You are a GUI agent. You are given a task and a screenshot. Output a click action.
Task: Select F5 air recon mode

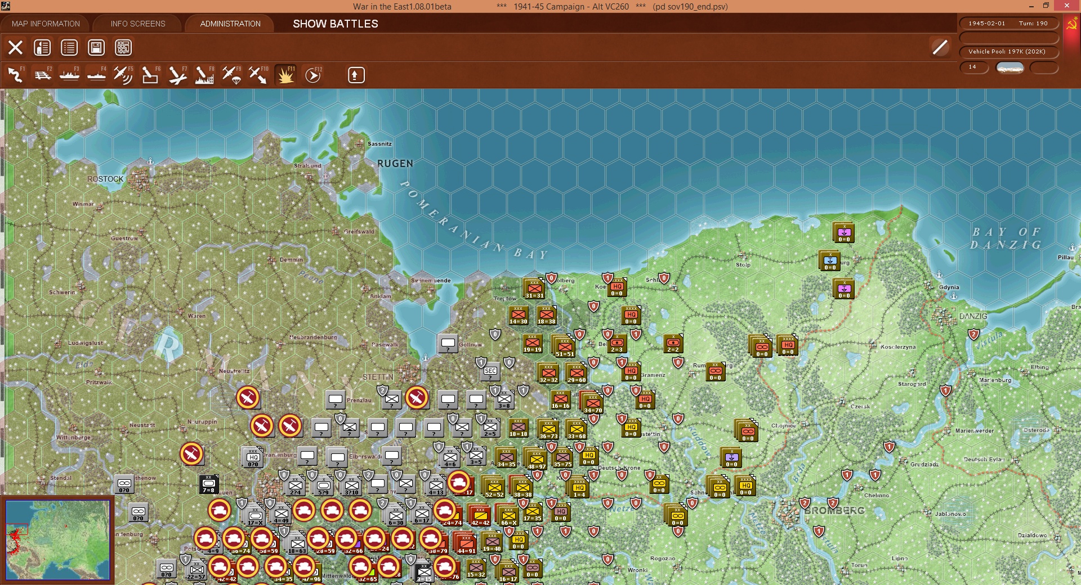coord(123,75)
